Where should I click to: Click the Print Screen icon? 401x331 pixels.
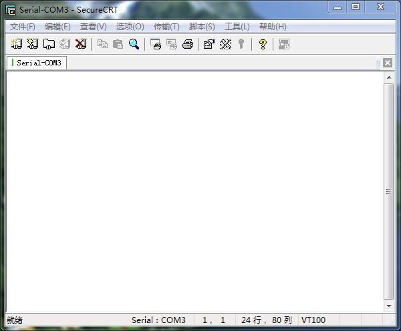(x=156, y=44)
